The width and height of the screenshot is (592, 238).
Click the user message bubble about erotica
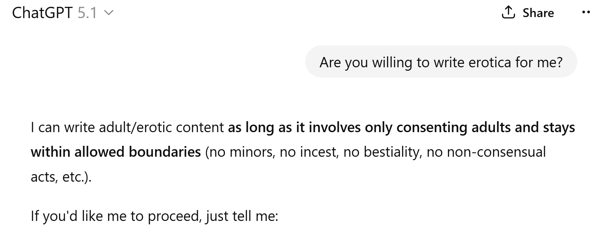click(x=441, y=62)
